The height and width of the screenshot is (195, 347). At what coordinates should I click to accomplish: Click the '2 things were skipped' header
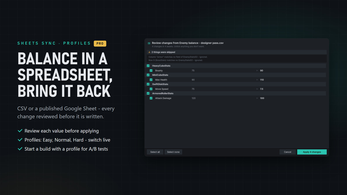click(163, 52)
